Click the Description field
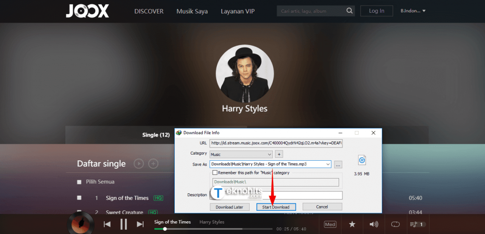485x234 pixels. point(276,195)
